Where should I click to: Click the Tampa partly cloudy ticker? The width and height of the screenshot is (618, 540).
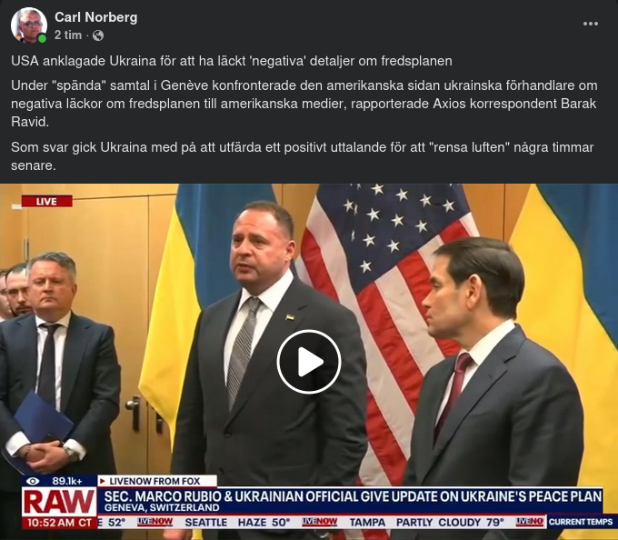click(426, 522)
